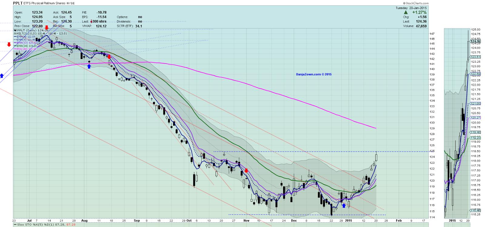Click the Aug label on the date axis

(x=85, y=221)
